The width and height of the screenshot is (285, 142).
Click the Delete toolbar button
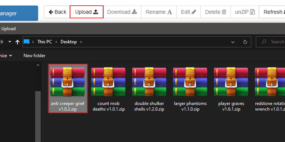tap(216, 12)
